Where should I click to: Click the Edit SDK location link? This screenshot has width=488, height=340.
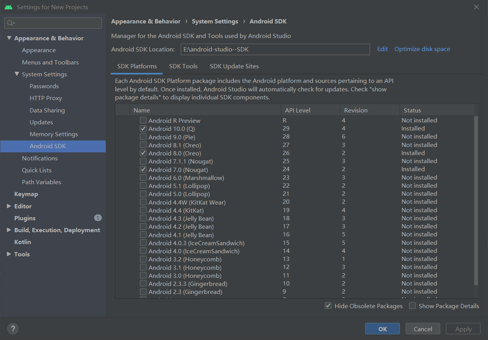pos(382,49)
